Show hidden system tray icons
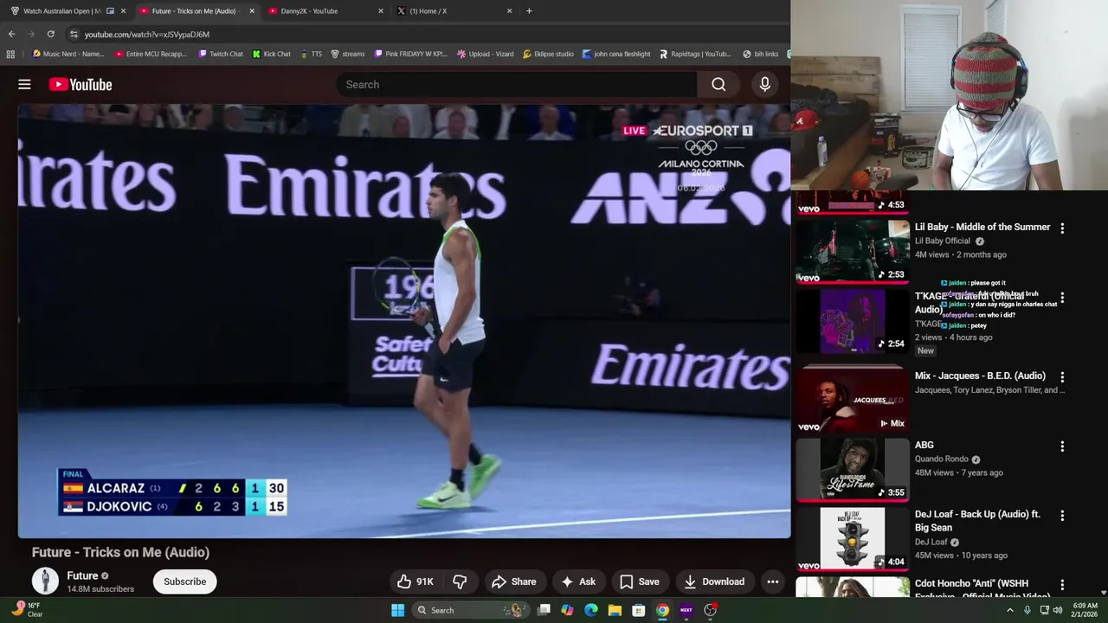Image resolution: width=1108 pixels, height=623 pixels. (1009, 610)
